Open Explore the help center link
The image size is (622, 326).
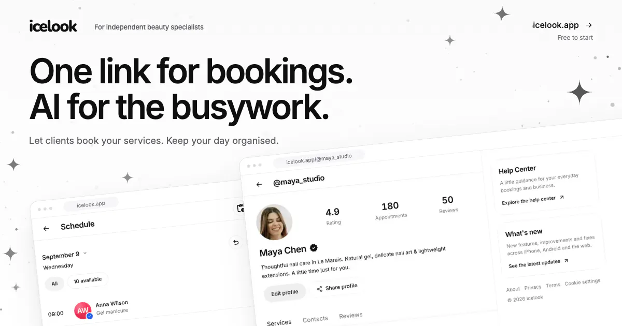[x=529, y=200]
